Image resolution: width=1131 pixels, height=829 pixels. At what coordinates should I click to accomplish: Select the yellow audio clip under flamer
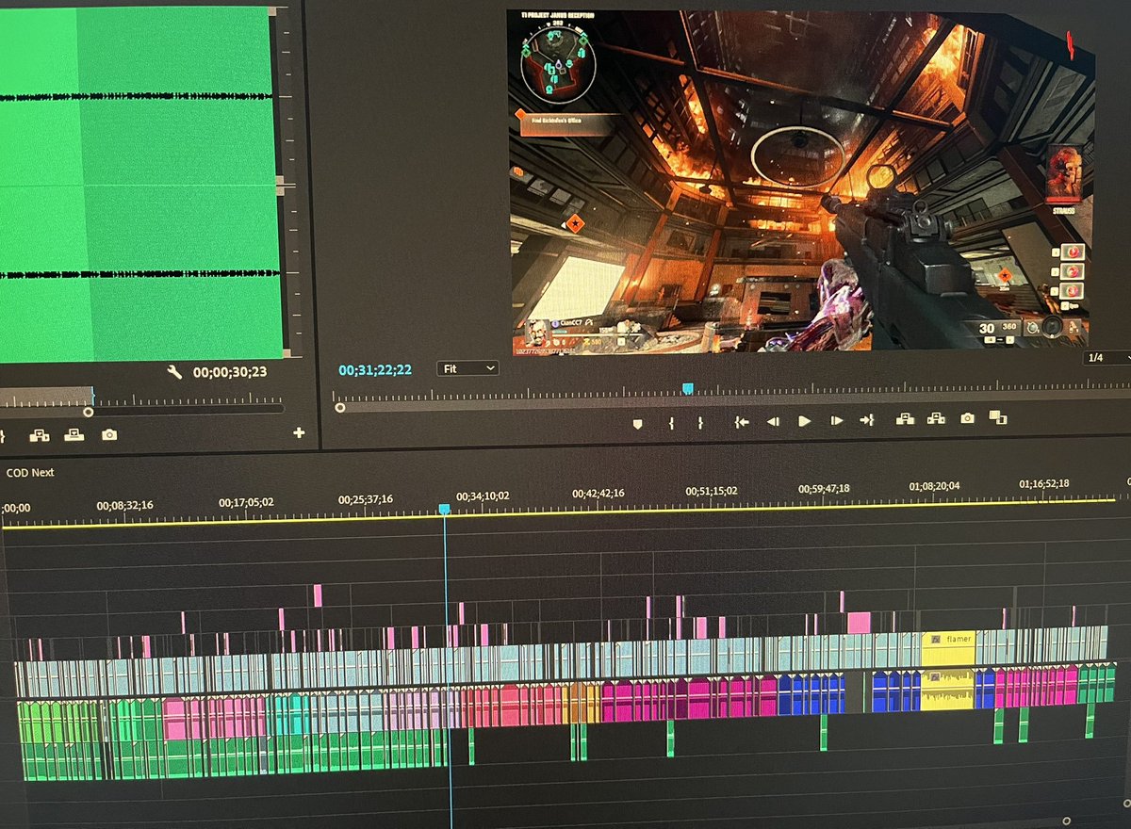point(948,690)
